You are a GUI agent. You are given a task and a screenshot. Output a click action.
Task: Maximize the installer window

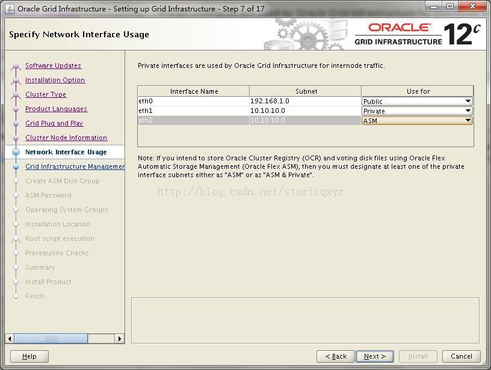coord(450,6)
